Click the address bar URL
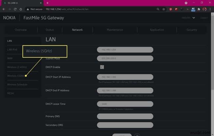 (x=67, y=9)
